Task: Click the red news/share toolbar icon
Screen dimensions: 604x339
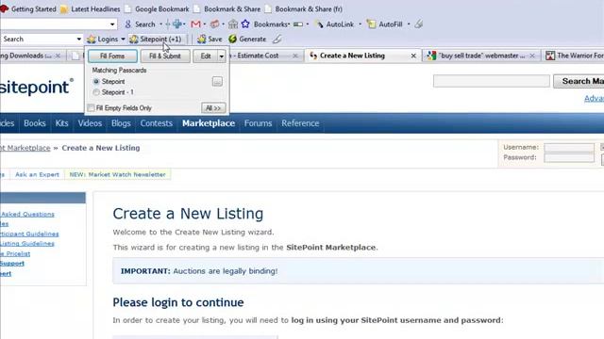Action: tap(214, 24)
